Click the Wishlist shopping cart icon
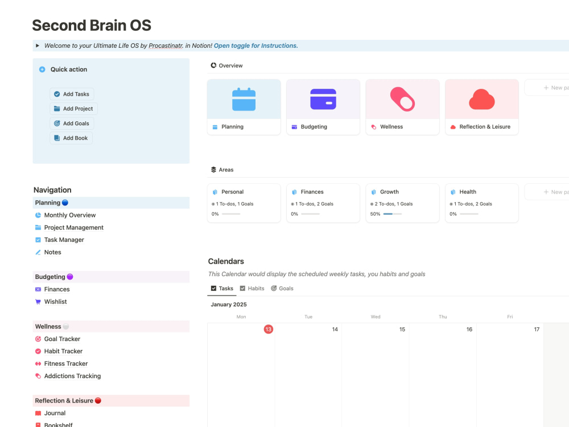 (38, 302)
